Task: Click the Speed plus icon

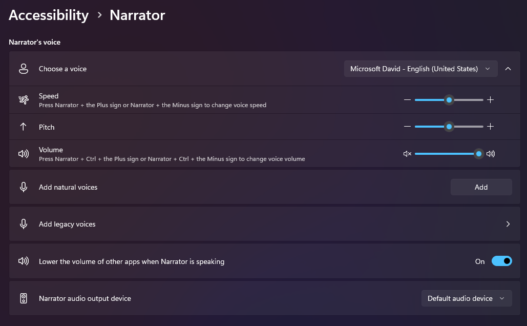Action: [490, 100]
